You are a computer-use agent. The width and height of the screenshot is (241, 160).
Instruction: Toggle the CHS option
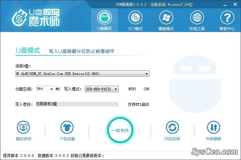coord(147,89)
